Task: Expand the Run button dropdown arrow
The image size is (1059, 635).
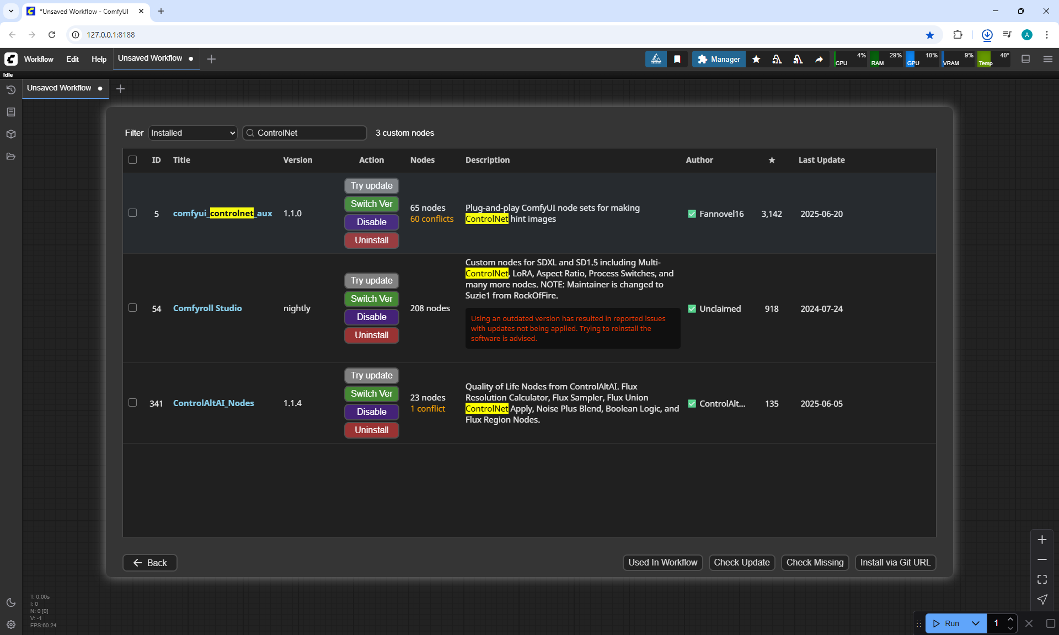Action: coord(975,623)
